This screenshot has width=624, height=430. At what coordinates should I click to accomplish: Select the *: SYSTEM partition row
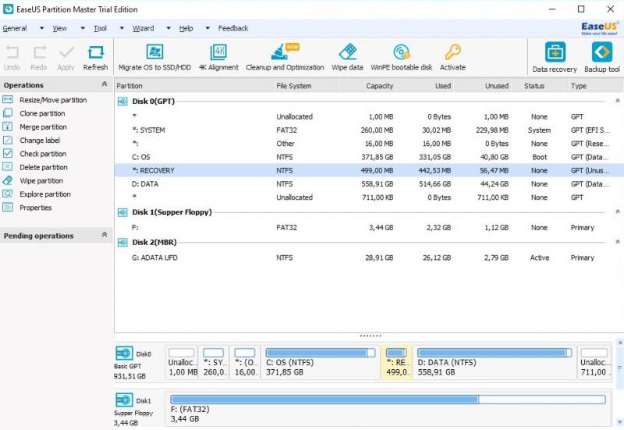[369, 130]
